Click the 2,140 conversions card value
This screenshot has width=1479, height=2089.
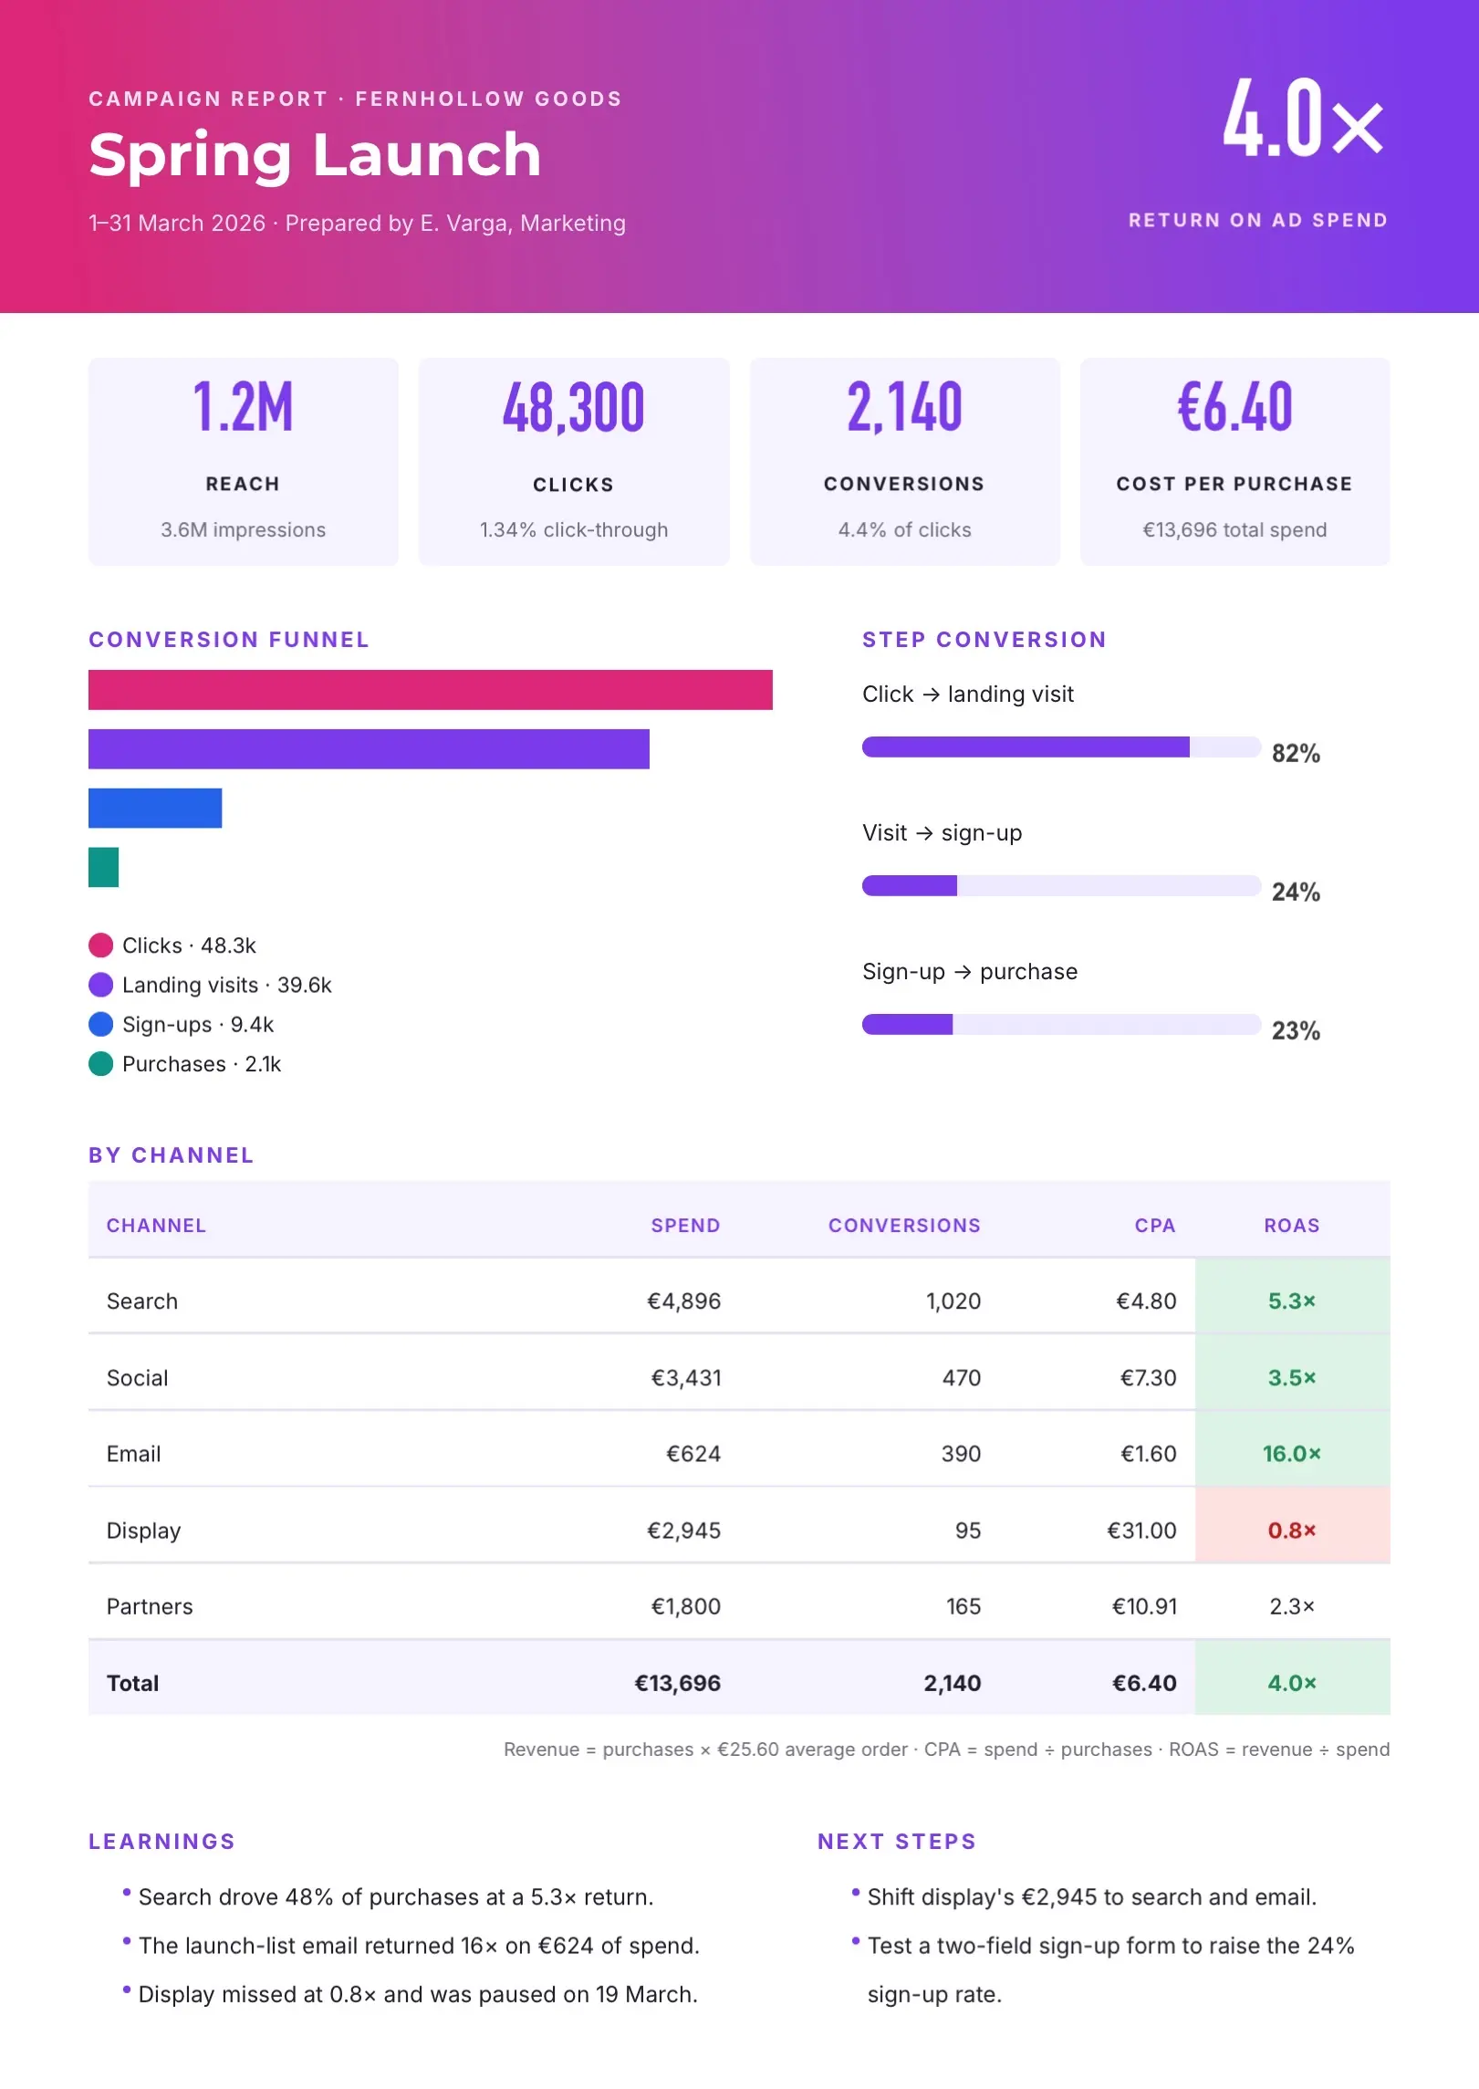904,407
